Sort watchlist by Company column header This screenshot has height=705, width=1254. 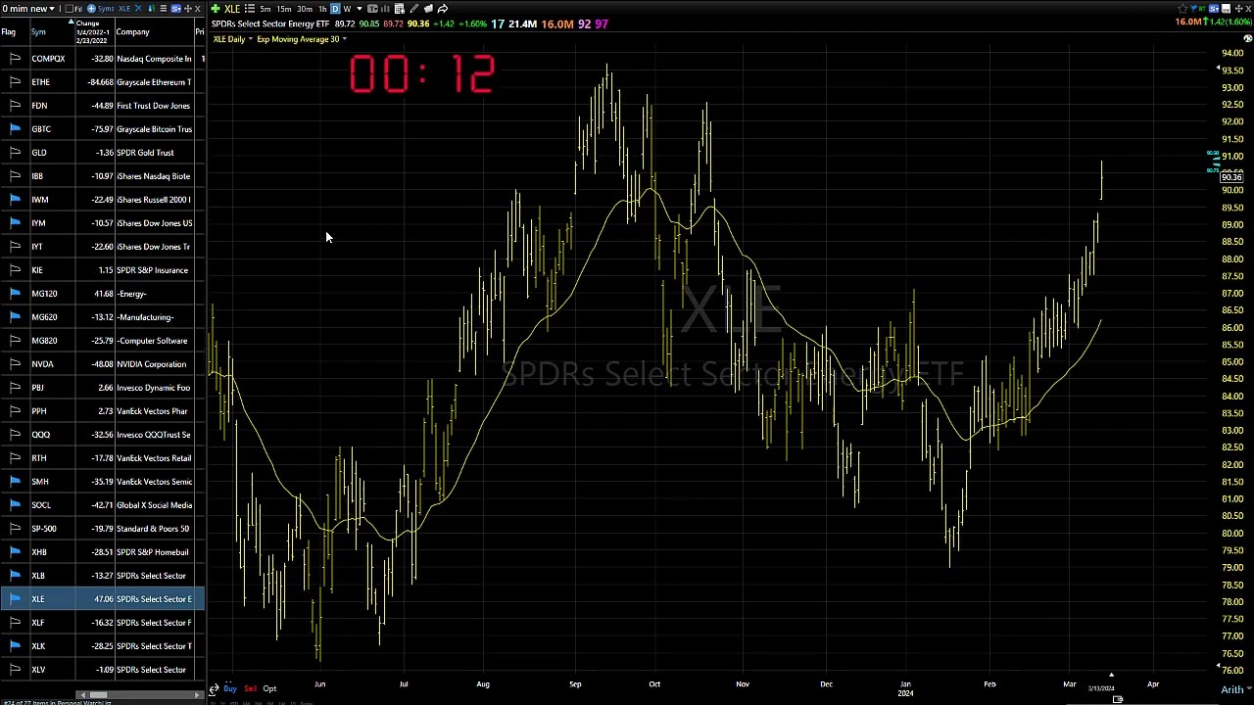(x=133, y=32)
